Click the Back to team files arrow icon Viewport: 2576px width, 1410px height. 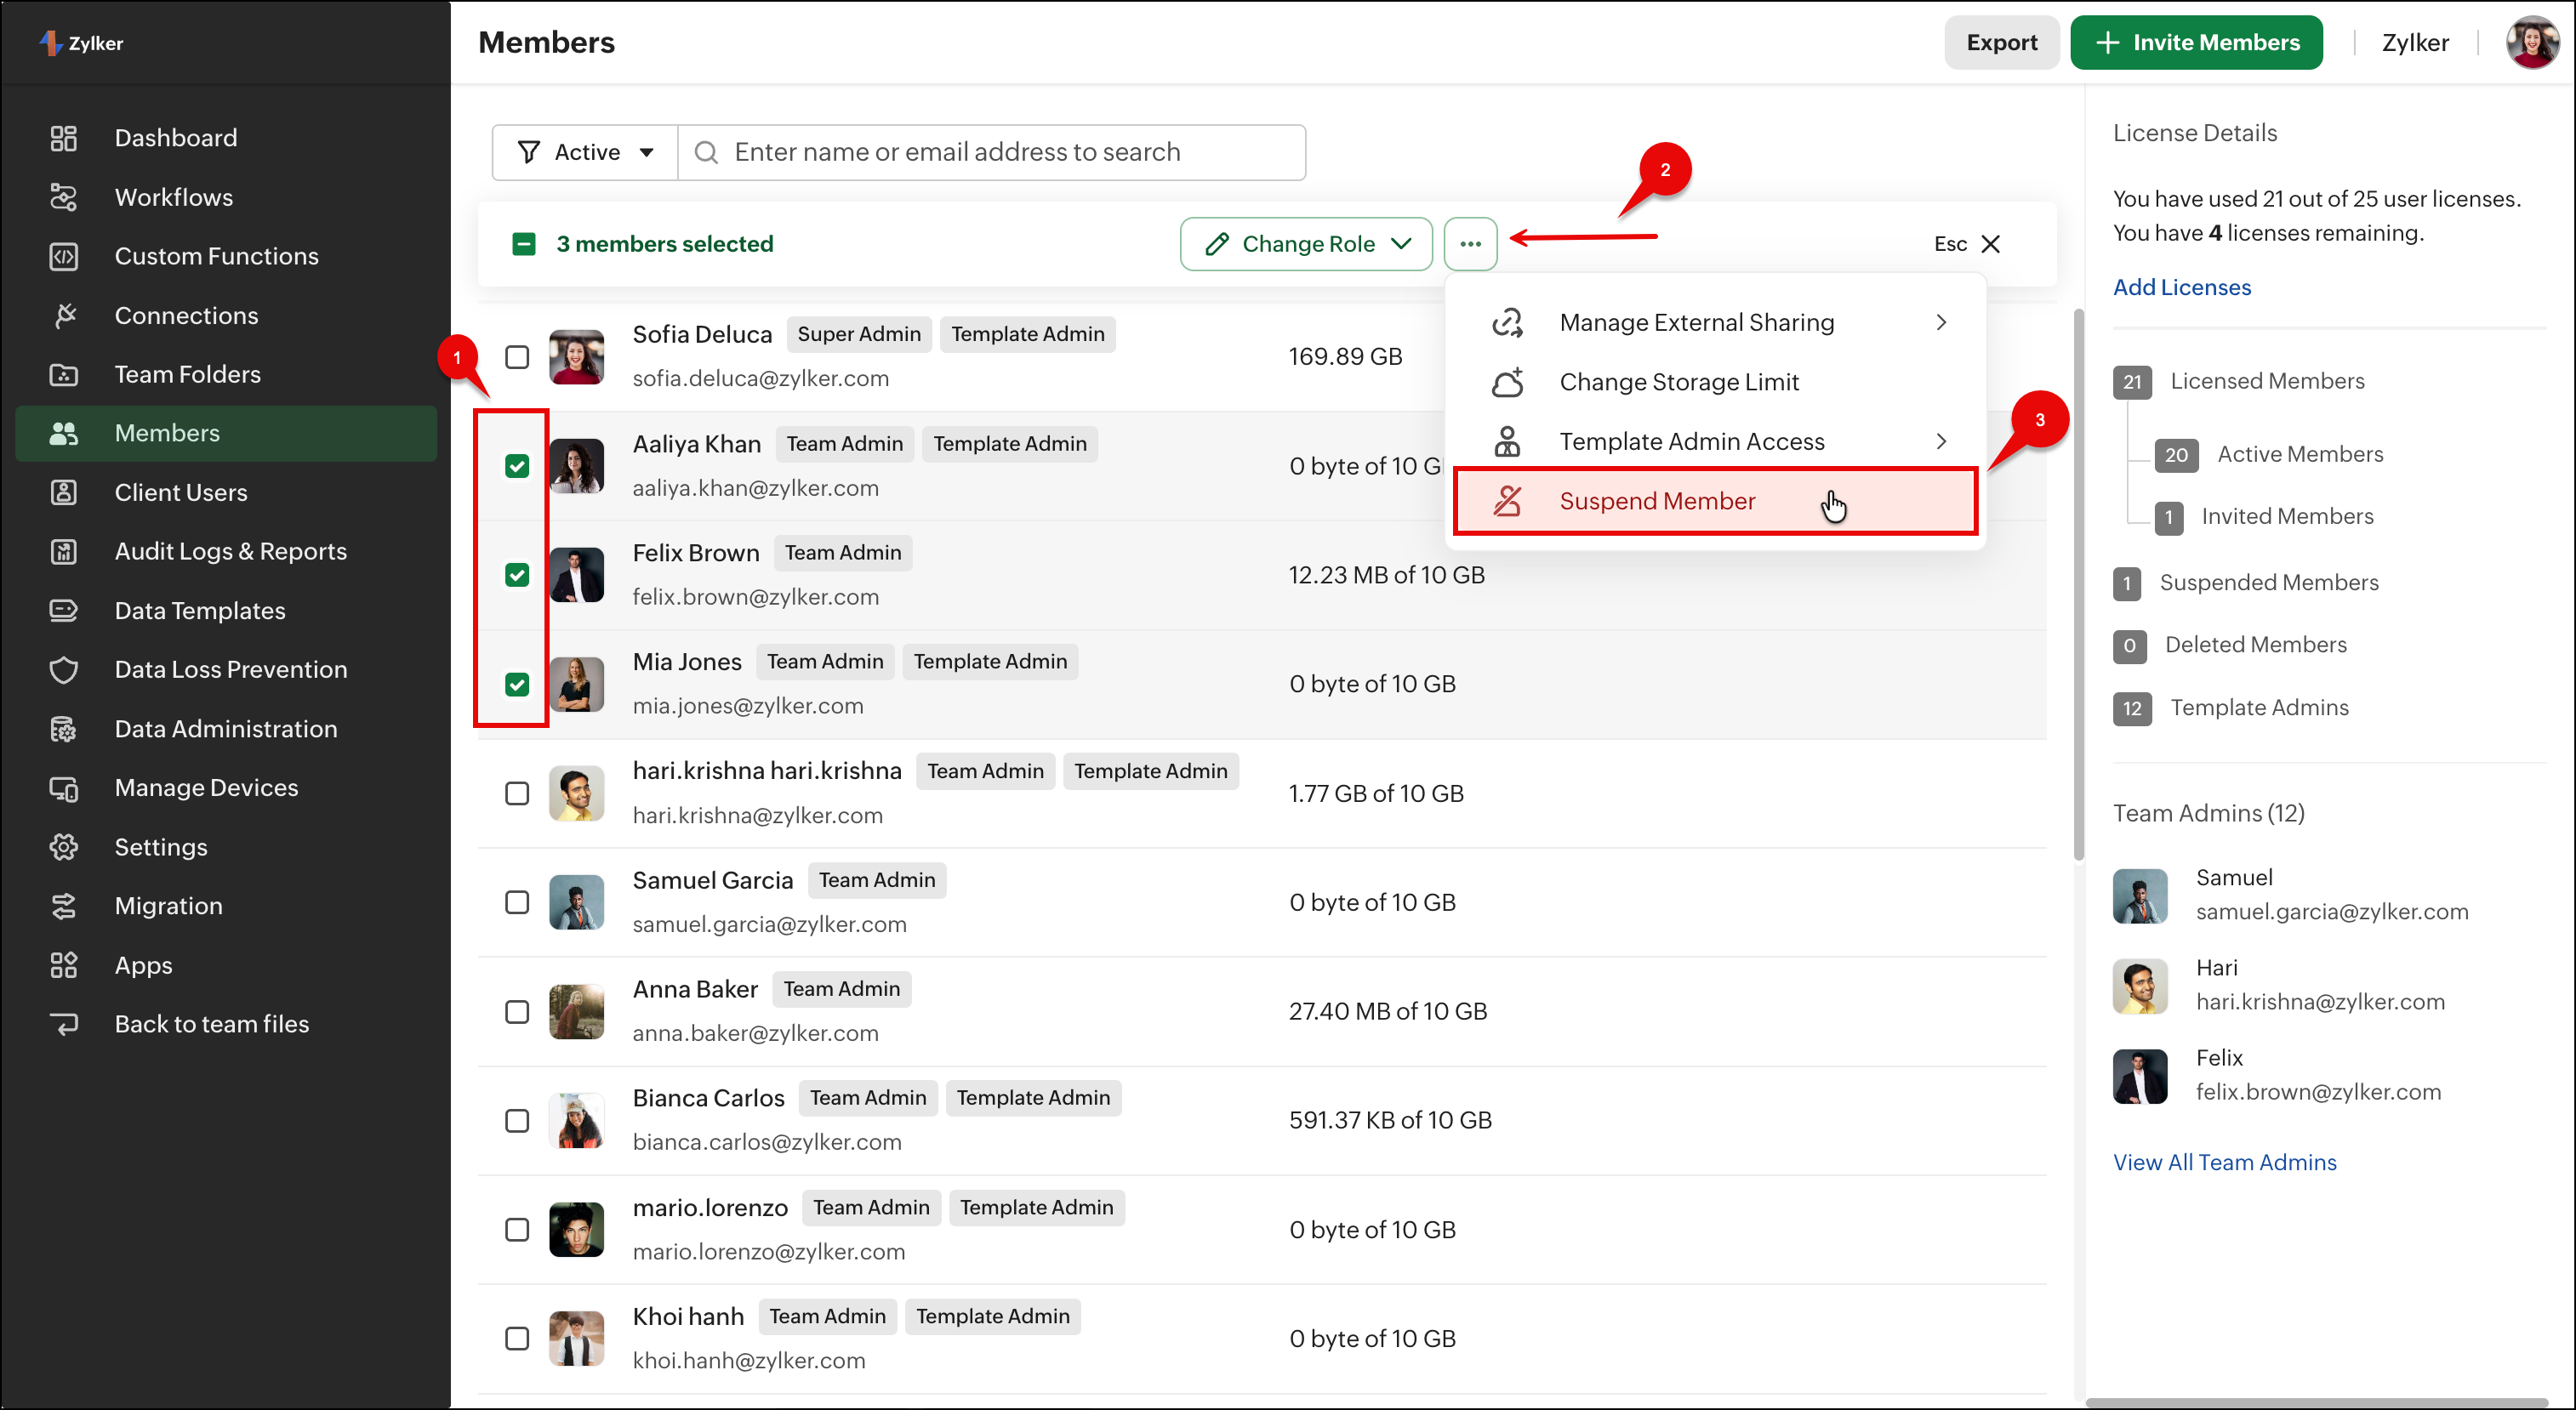[x=64, y=1024]
